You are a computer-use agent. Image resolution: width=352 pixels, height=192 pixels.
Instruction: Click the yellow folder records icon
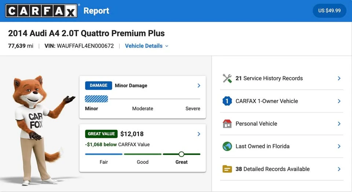pos(227,169)
